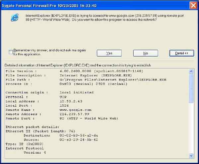This screenshot has width=199, height=164.
Task: Click the 'Ethernet II (Packet Length: 76)' line
Action: 40,131
